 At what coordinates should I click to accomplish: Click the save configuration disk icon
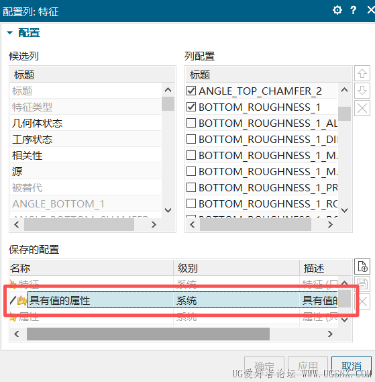click(362, 284)
